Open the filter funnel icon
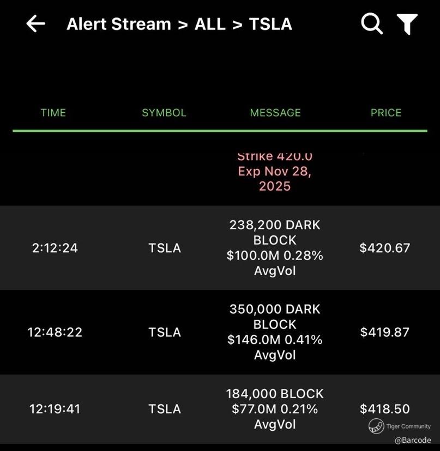Screen dimensions: 440x451 (407, 24)
